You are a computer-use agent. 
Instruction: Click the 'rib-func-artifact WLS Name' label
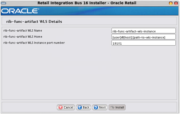pos(23,30)
